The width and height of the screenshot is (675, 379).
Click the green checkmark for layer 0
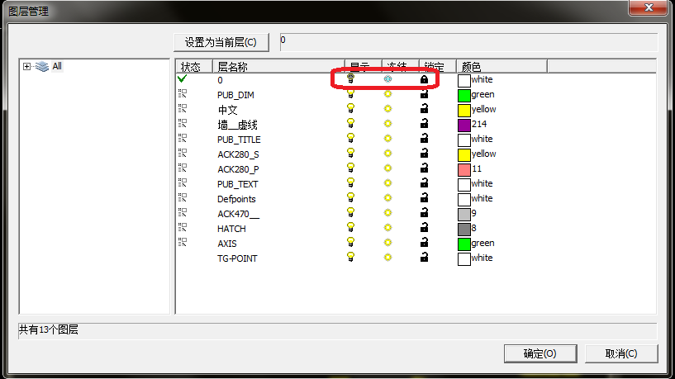point(182,78)
